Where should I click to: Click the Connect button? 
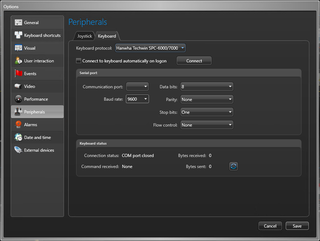(x=194, y=61)
